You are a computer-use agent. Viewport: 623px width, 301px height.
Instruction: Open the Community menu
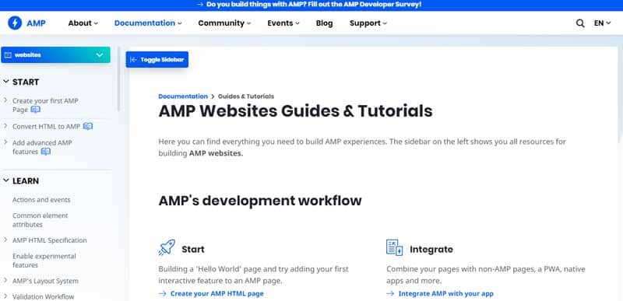(x=224, y=23)
